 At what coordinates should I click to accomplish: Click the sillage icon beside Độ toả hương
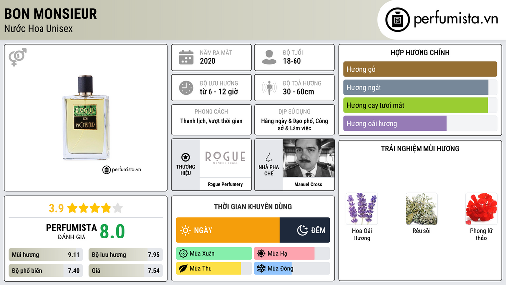[x=269, y=88]
